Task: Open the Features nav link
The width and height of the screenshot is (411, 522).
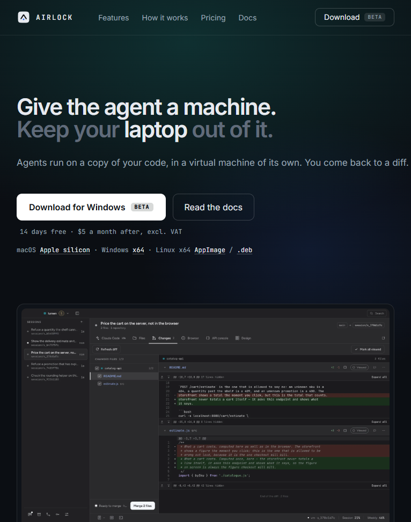Action: (x=114, y=18)
